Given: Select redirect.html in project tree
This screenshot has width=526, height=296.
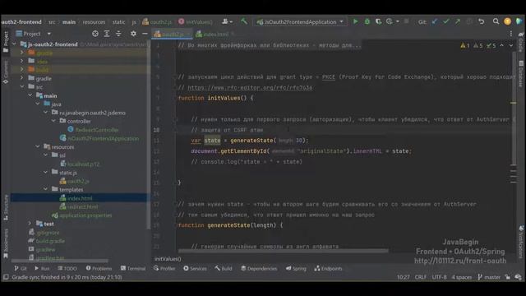Looking at the screenshot, I should [82, 206].
